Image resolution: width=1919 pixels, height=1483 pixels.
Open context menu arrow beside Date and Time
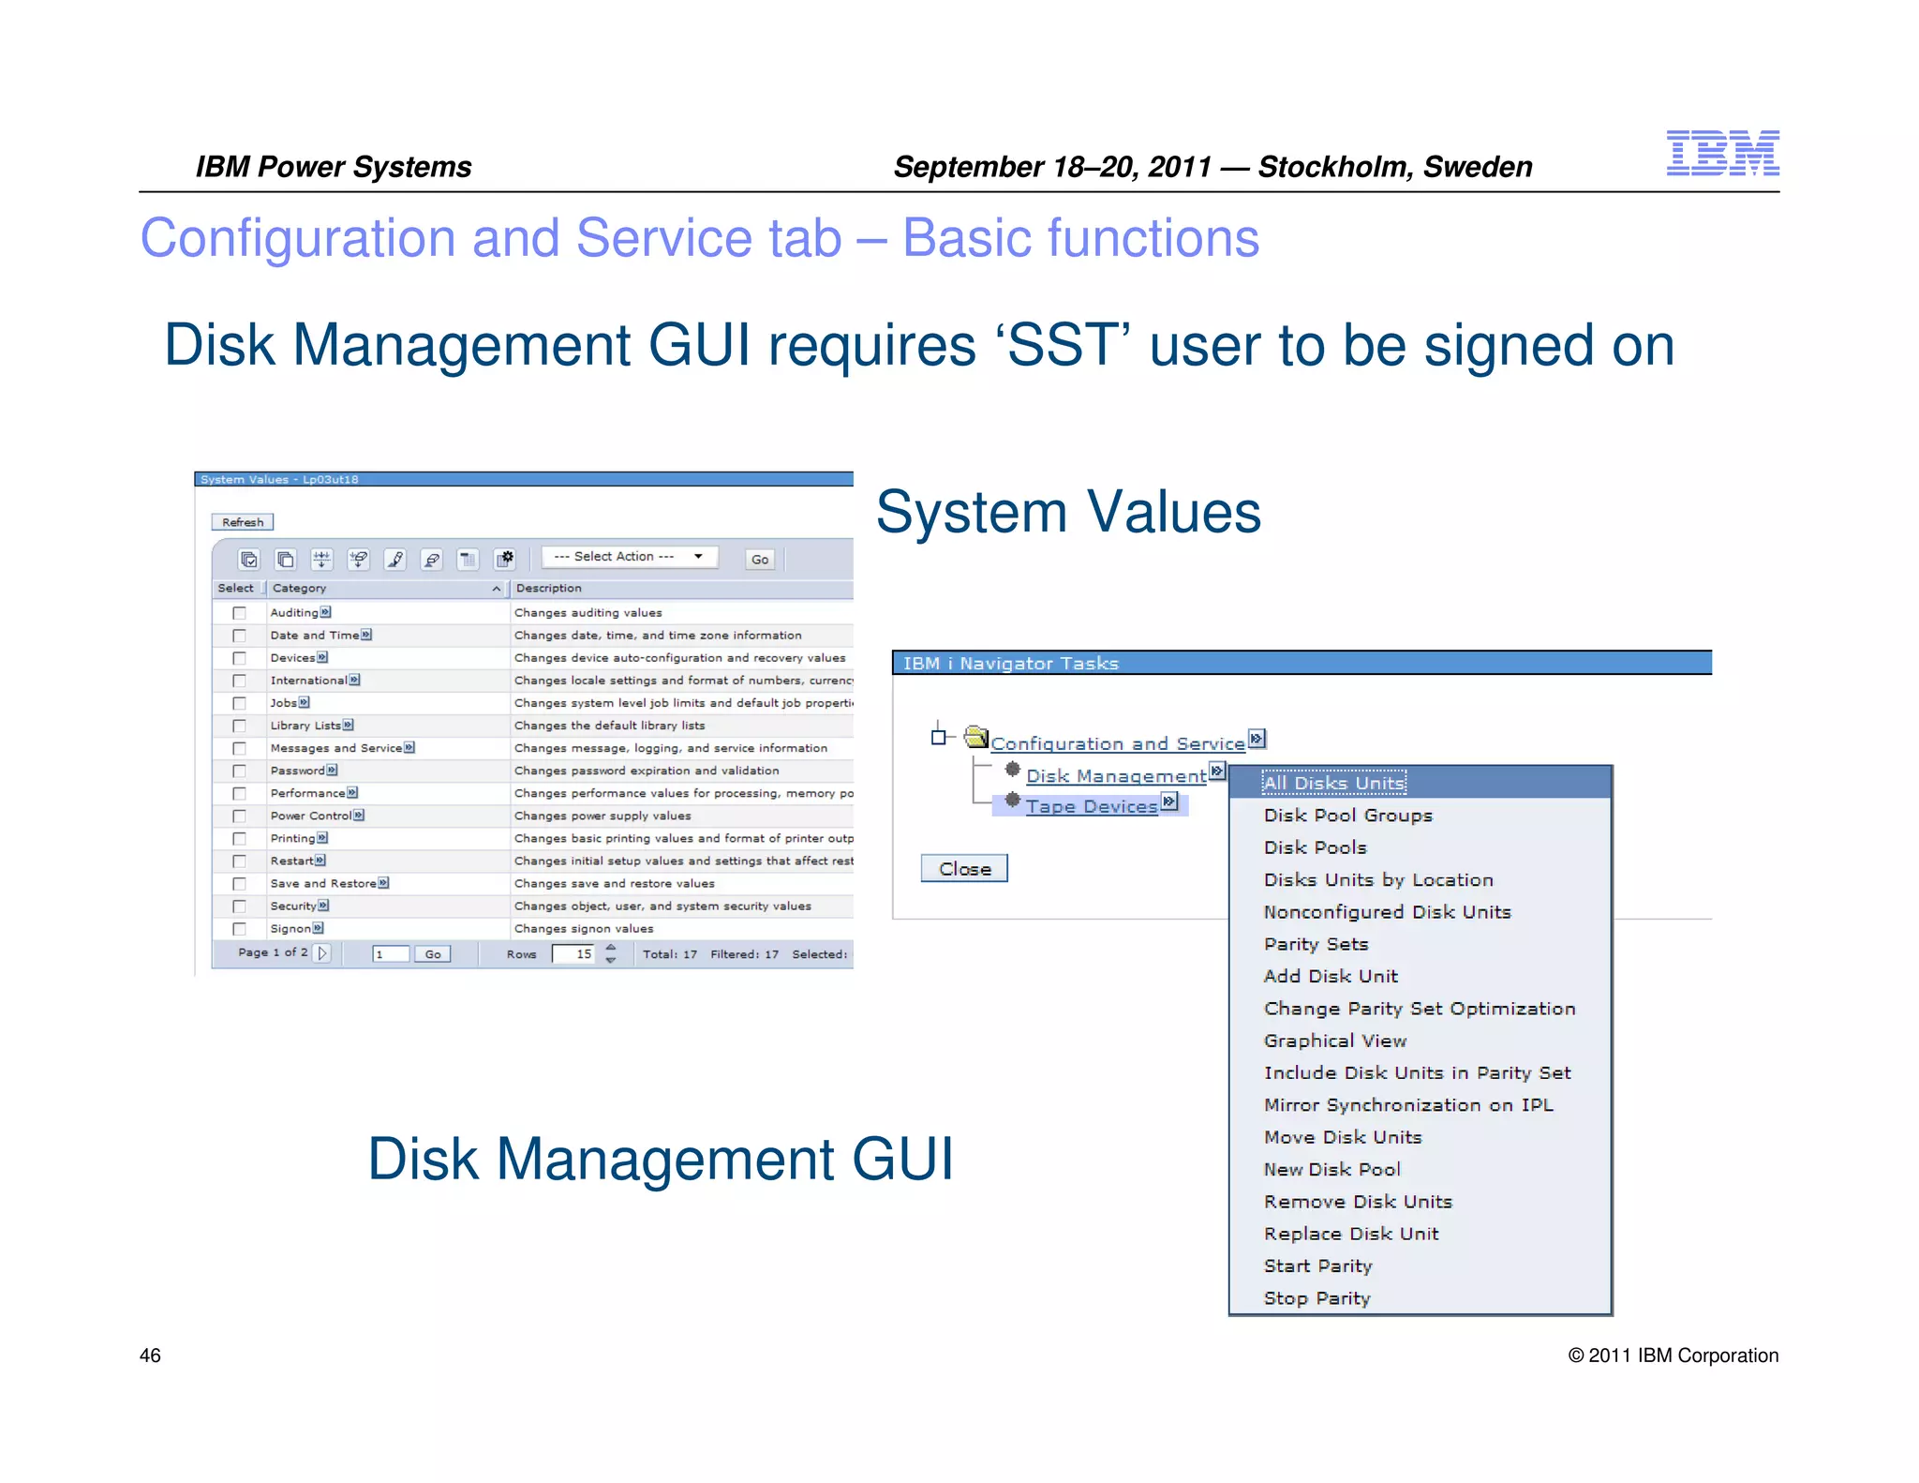366,635
